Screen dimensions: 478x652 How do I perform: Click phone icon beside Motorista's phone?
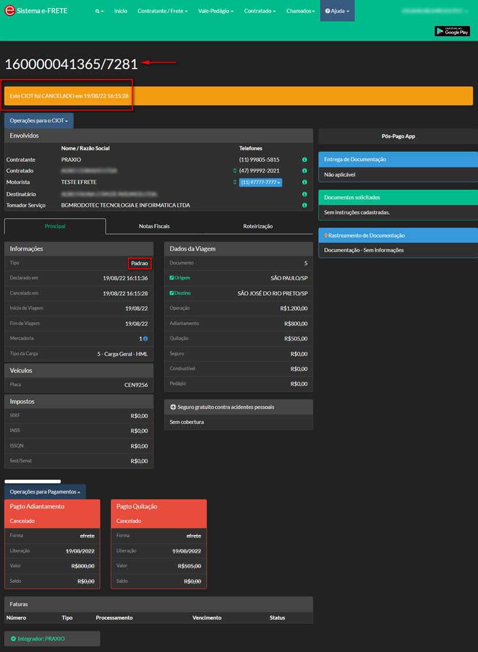(x=234, y=182)
